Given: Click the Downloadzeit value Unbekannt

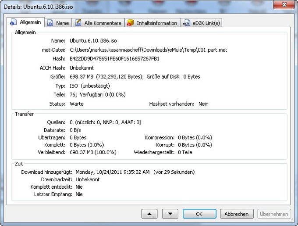Looking at the screenshot, I should 88,179.
